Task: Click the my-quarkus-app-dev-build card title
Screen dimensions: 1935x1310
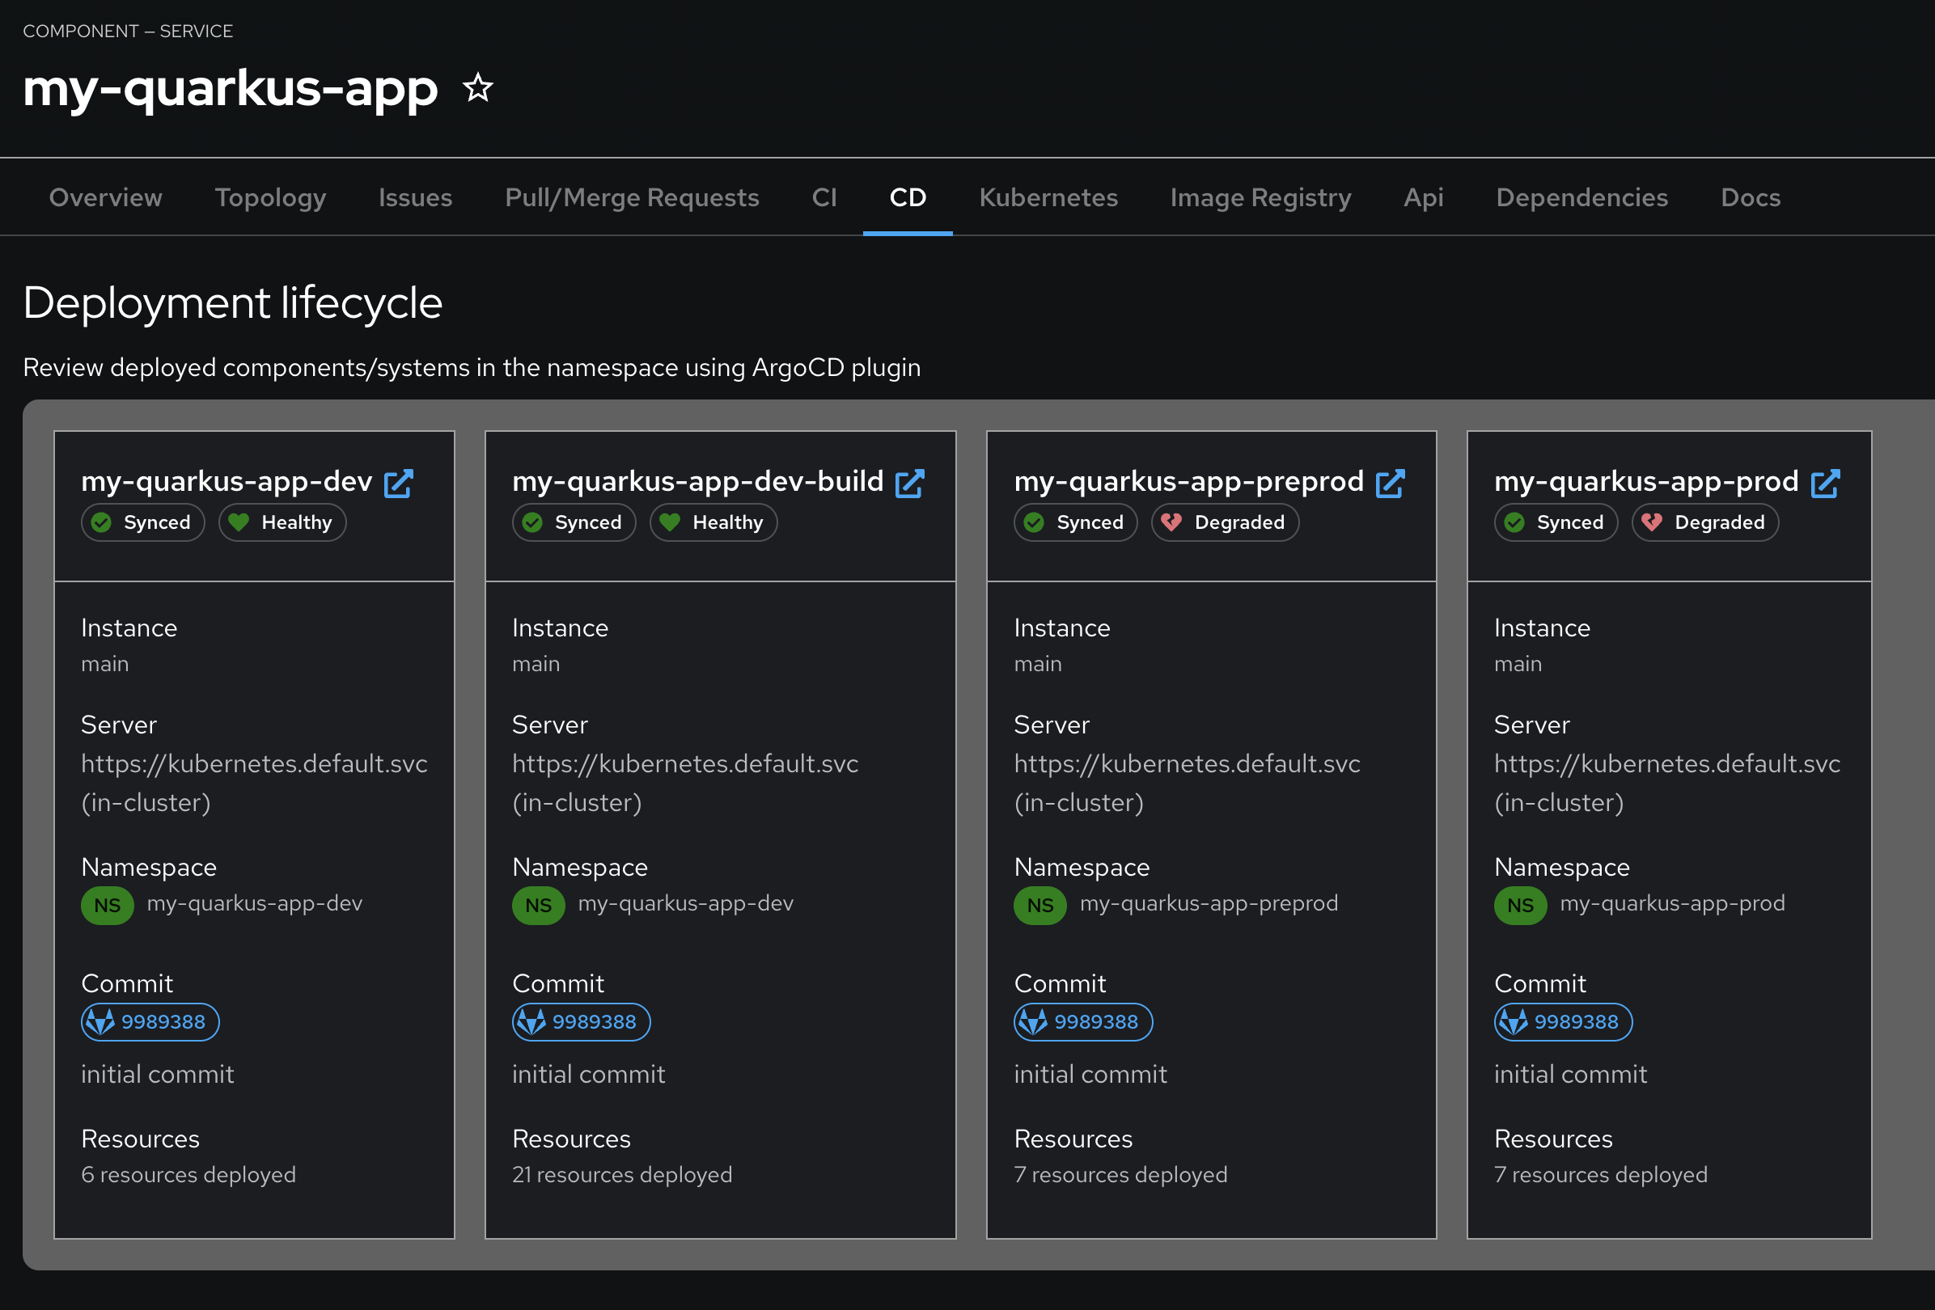Action: 698,482
